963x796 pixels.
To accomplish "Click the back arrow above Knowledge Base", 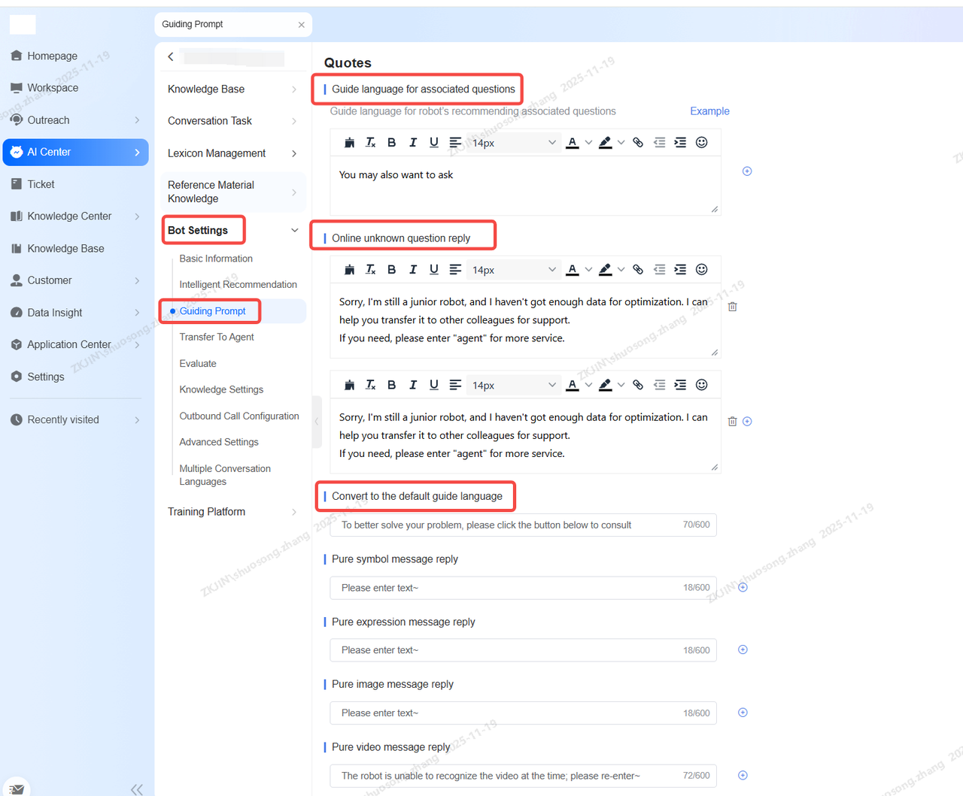I will (171, 57).
